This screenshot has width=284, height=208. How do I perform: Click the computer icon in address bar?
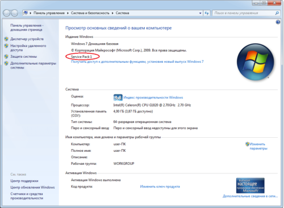click(26, 13)
